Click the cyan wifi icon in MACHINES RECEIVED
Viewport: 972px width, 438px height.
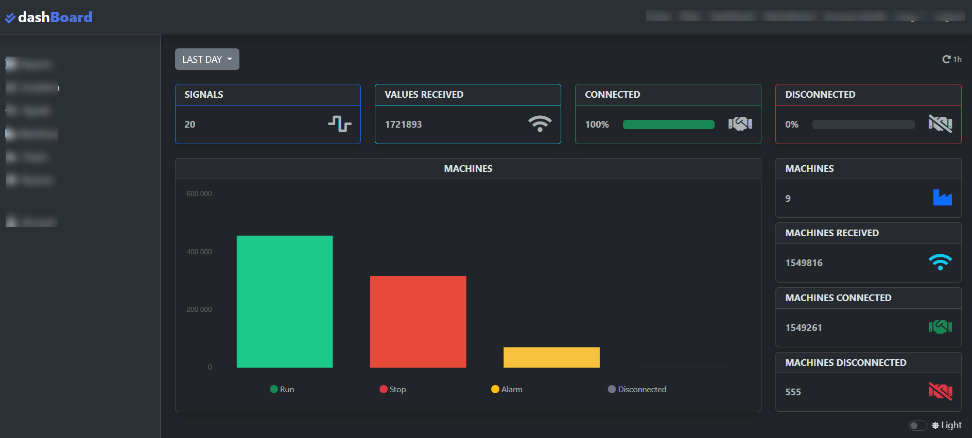[940, 262]
